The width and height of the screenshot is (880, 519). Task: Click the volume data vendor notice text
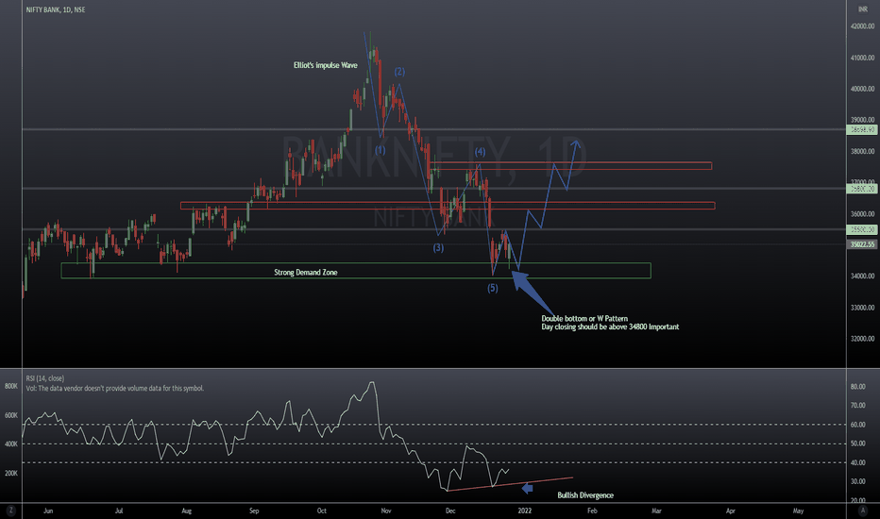114,388
